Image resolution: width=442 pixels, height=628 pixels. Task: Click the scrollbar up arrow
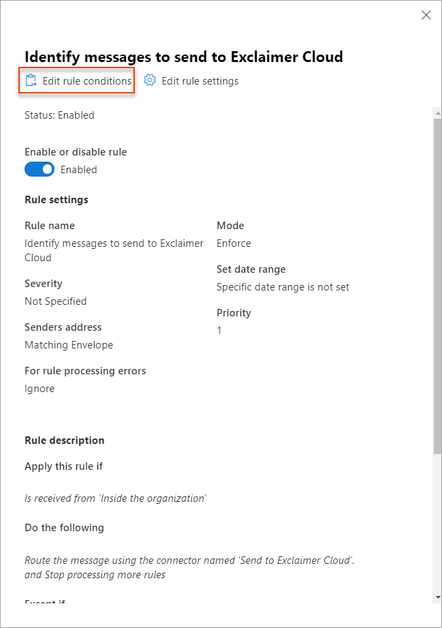[x=437, y=113]
